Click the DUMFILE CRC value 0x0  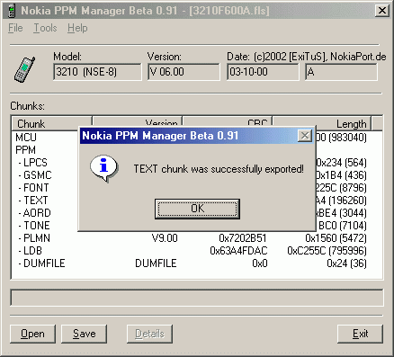pos(260,263)
